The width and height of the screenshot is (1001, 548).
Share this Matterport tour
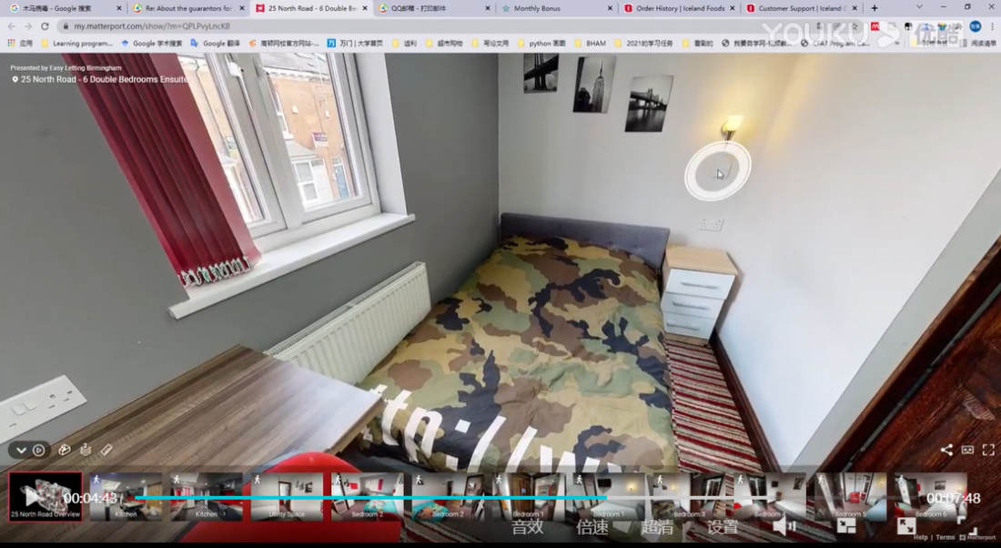[946, 450]
